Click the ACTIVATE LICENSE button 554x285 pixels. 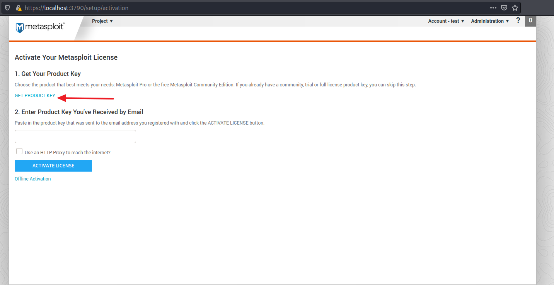click(x=53, y=166)
